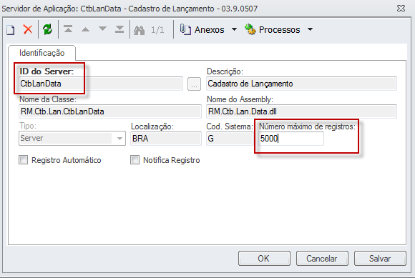Delete record with red X icon
This screenshot has width=415, height=278.
coord(28,29)
